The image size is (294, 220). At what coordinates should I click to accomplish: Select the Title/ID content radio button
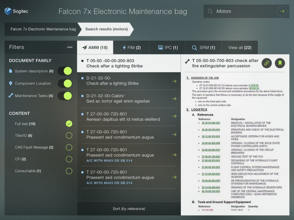point(69,136)
